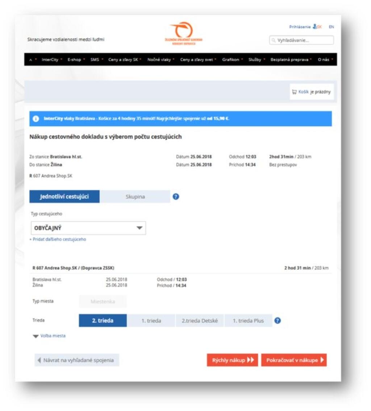
Task: Click Pridať ďalšieho cestujúceho link
Action: pyautogui.click(x=58, y=239)
